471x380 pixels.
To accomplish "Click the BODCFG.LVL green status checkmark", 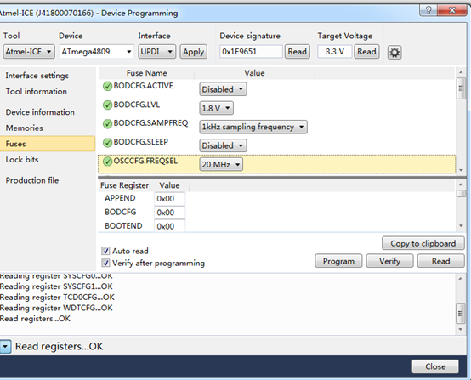I will [107, 105].
